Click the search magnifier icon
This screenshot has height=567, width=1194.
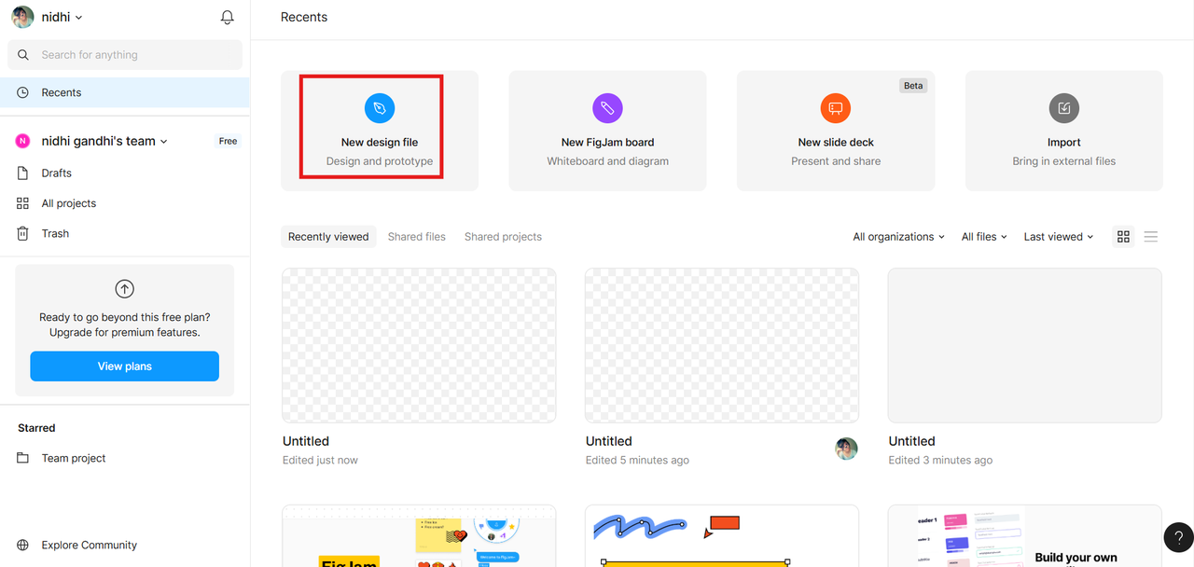(23, 55)
